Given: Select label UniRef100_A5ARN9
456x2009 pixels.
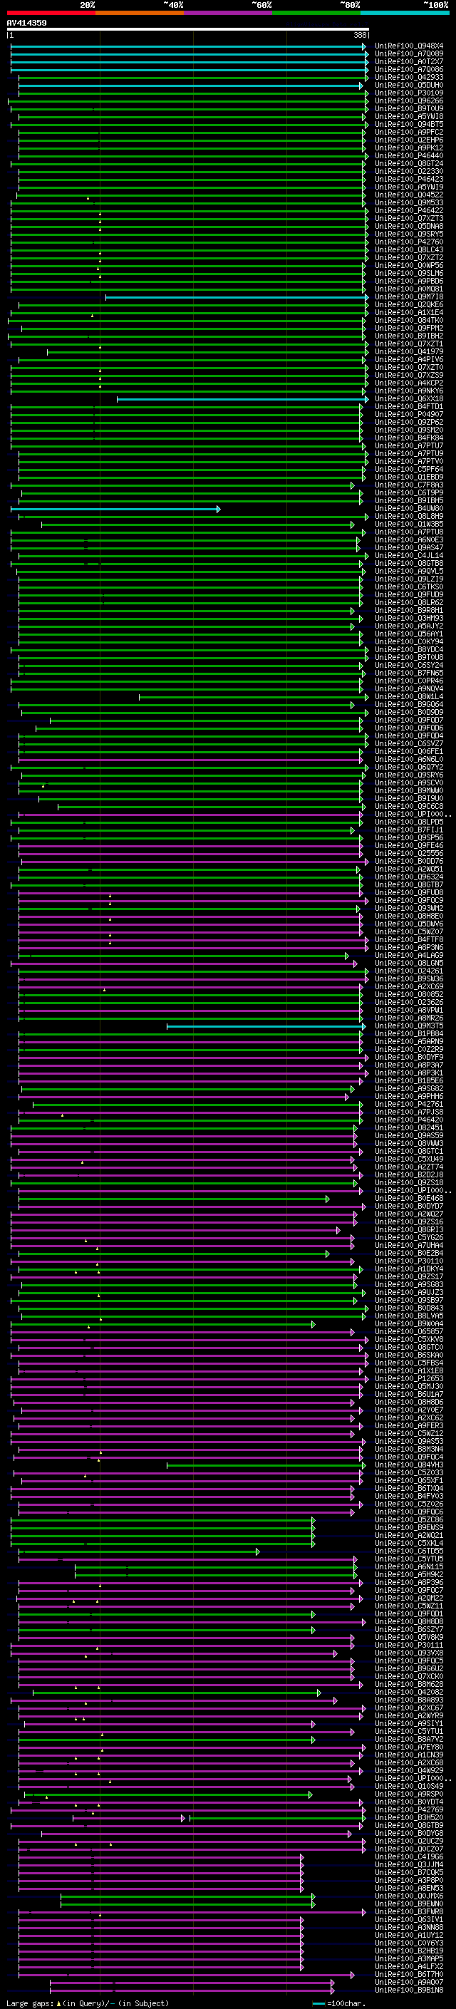Looking at the screenshot, I should click(x=409, y=1041).
